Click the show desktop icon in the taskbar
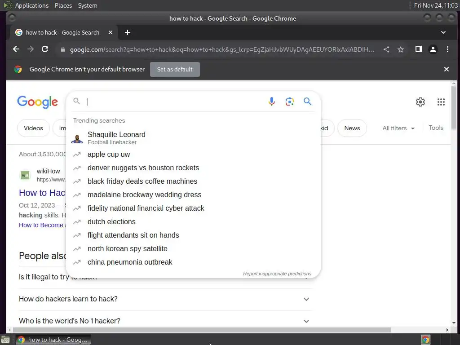460x345 pixels. click(5, 340)
